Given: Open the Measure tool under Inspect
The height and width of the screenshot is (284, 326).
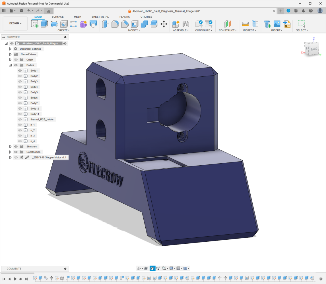Looking at the screenshot, I should pos(245,24).
